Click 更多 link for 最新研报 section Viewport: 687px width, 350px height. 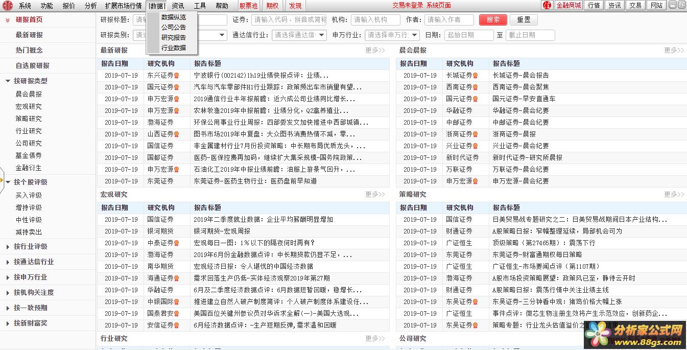pos(375,51)
